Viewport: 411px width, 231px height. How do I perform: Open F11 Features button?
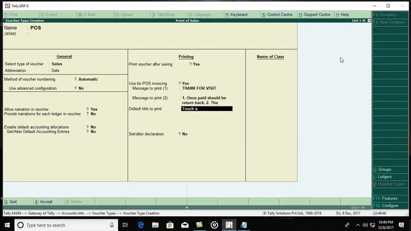(x=385, y=198)
